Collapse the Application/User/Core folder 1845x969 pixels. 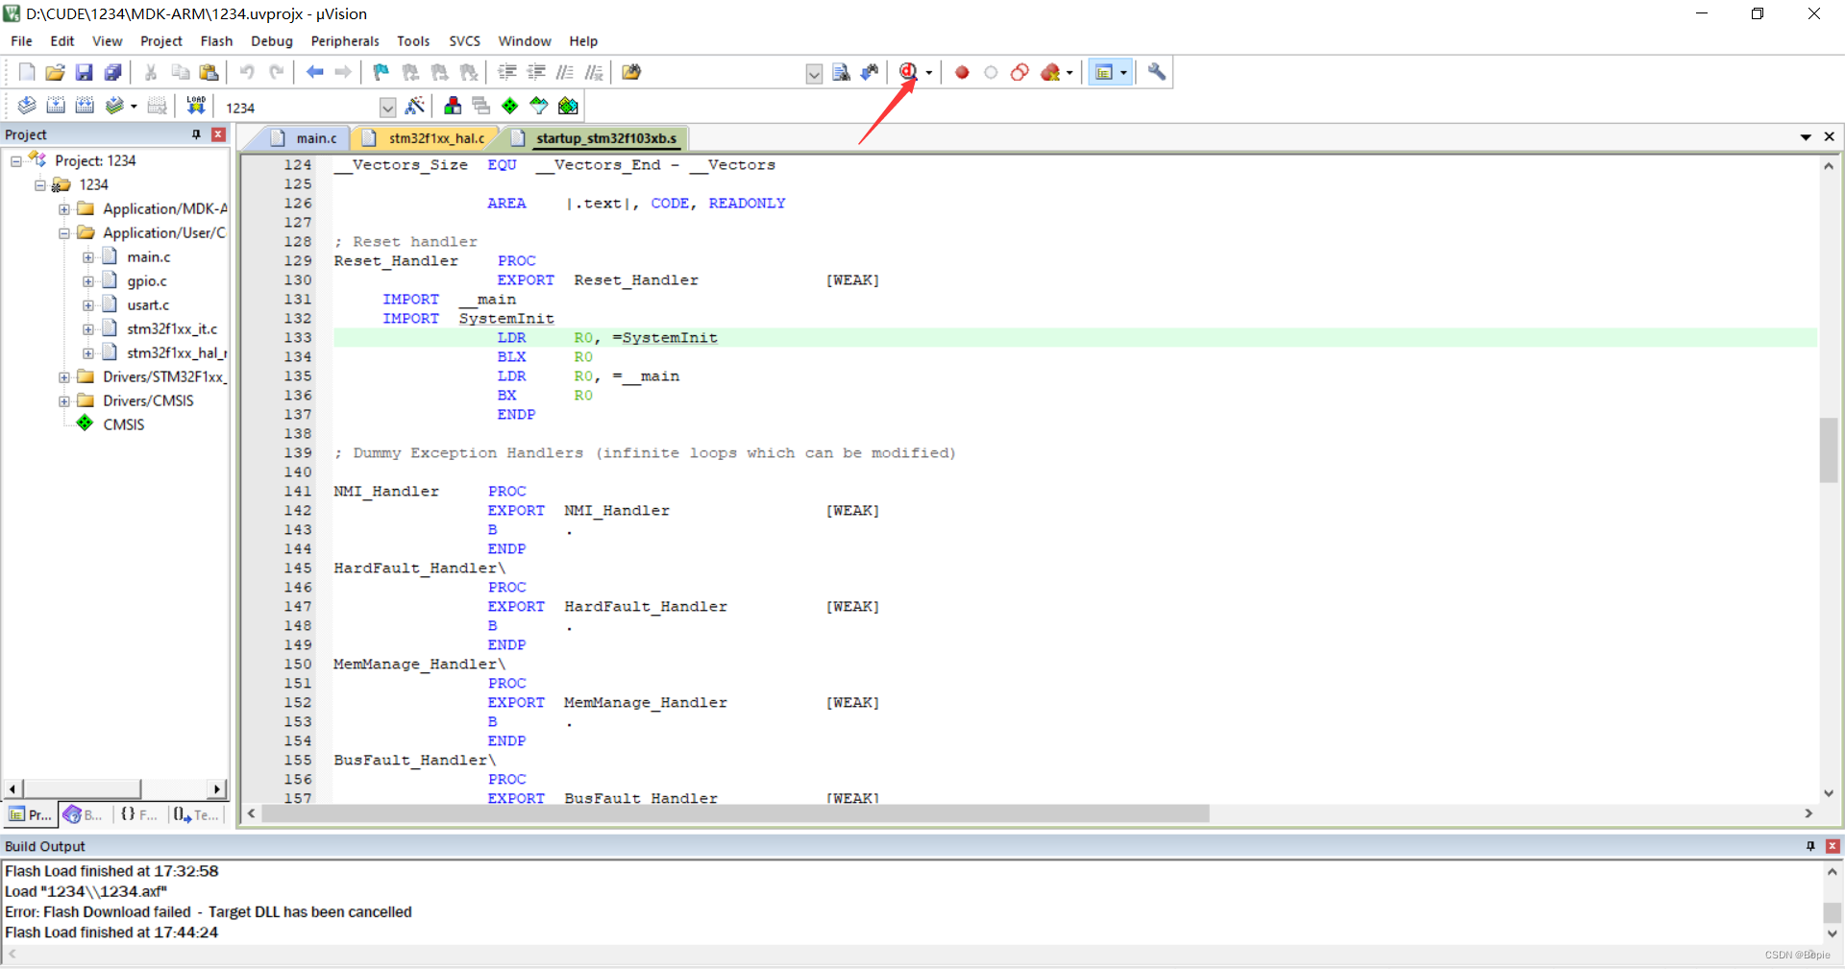click(x=64, y=233)
